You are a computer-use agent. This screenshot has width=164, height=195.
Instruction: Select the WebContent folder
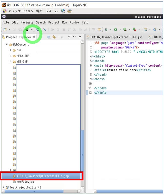point(21,44)
